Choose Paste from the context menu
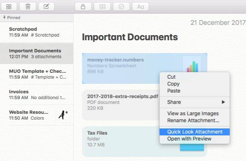 [174, 91]
